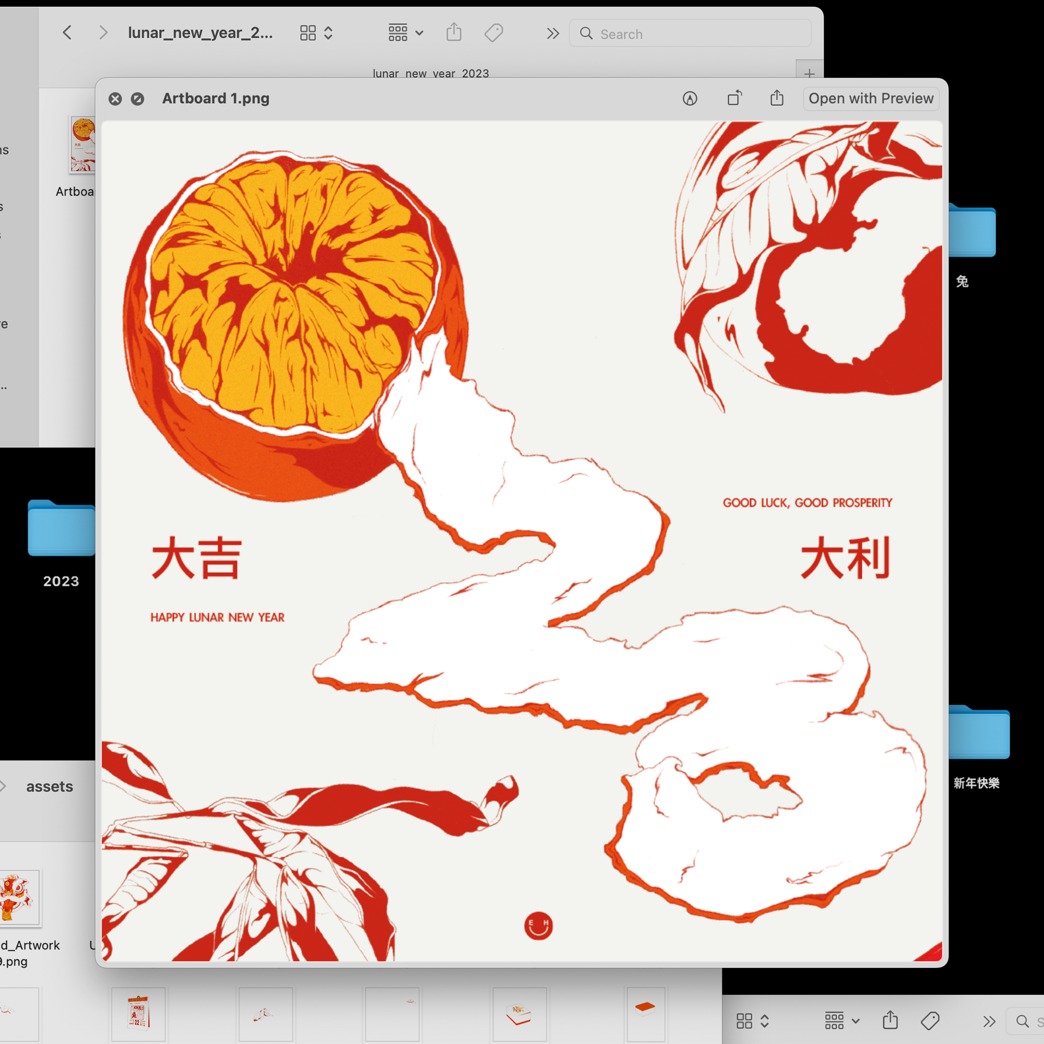The width and height of the screenshot is (1044, 1044).
Task: Go forward in Finder window
Action: pyautogui.click(x=103, y=33)
